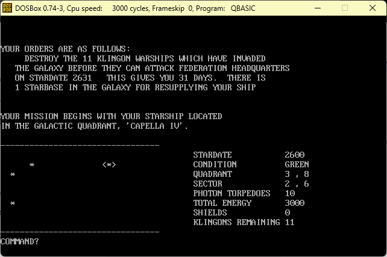Close the DOSBox window

[373, 8]
